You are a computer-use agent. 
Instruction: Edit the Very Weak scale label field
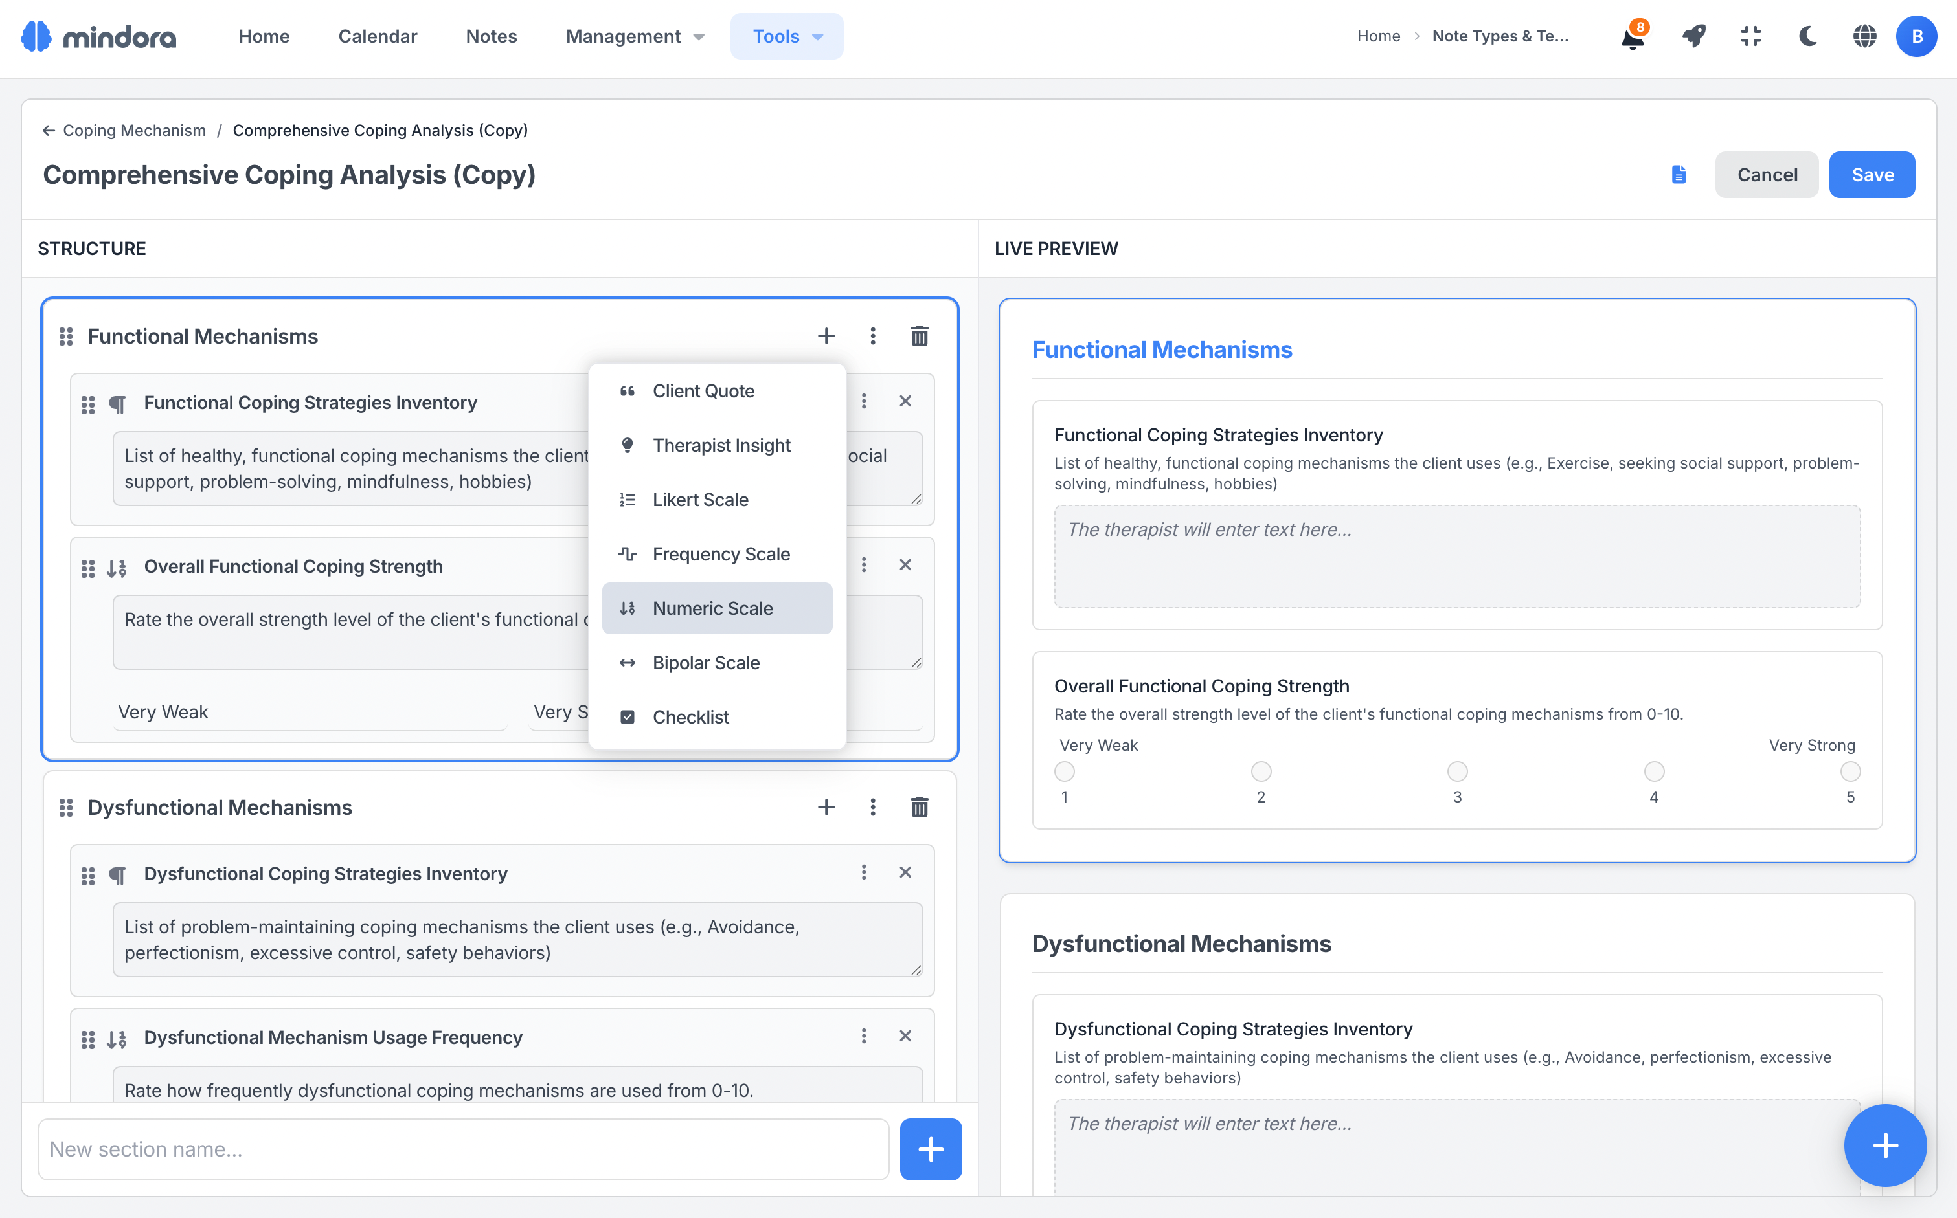click(x=310, y=712)
